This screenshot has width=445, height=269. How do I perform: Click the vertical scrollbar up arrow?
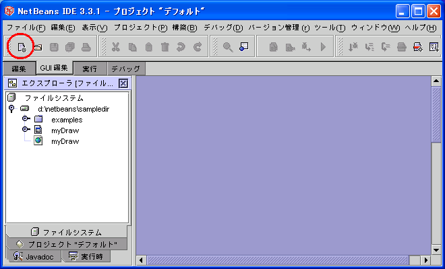pyautogui.click(x=436, y=81)
